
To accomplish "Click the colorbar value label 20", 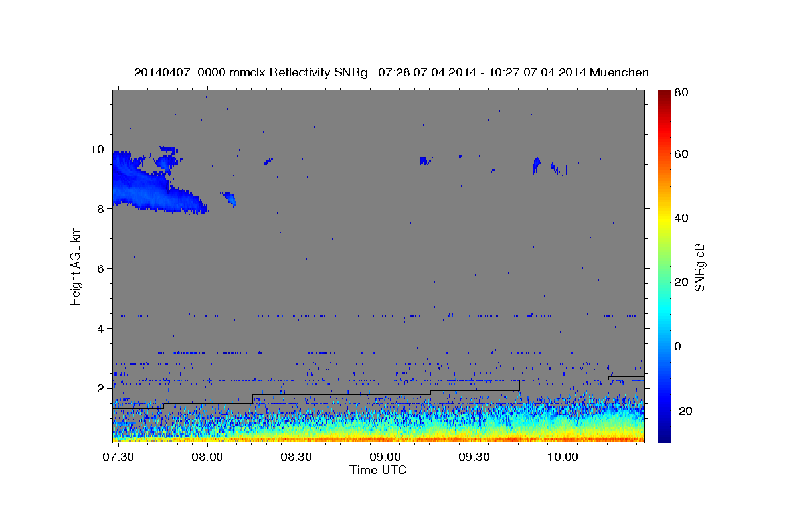I will [x=681, y=282].
